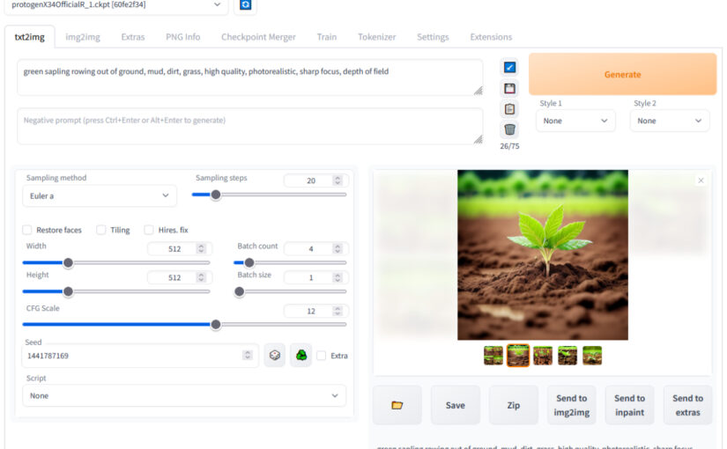Image resolution: width=727 pixels, height=449 pixels.
Task: Click Send to inpaint button
Action: 630,405
